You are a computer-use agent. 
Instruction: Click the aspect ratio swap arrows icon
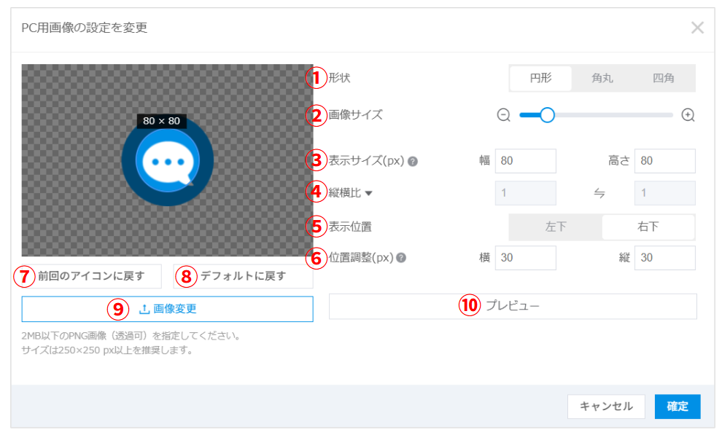(x=599, y=193)
